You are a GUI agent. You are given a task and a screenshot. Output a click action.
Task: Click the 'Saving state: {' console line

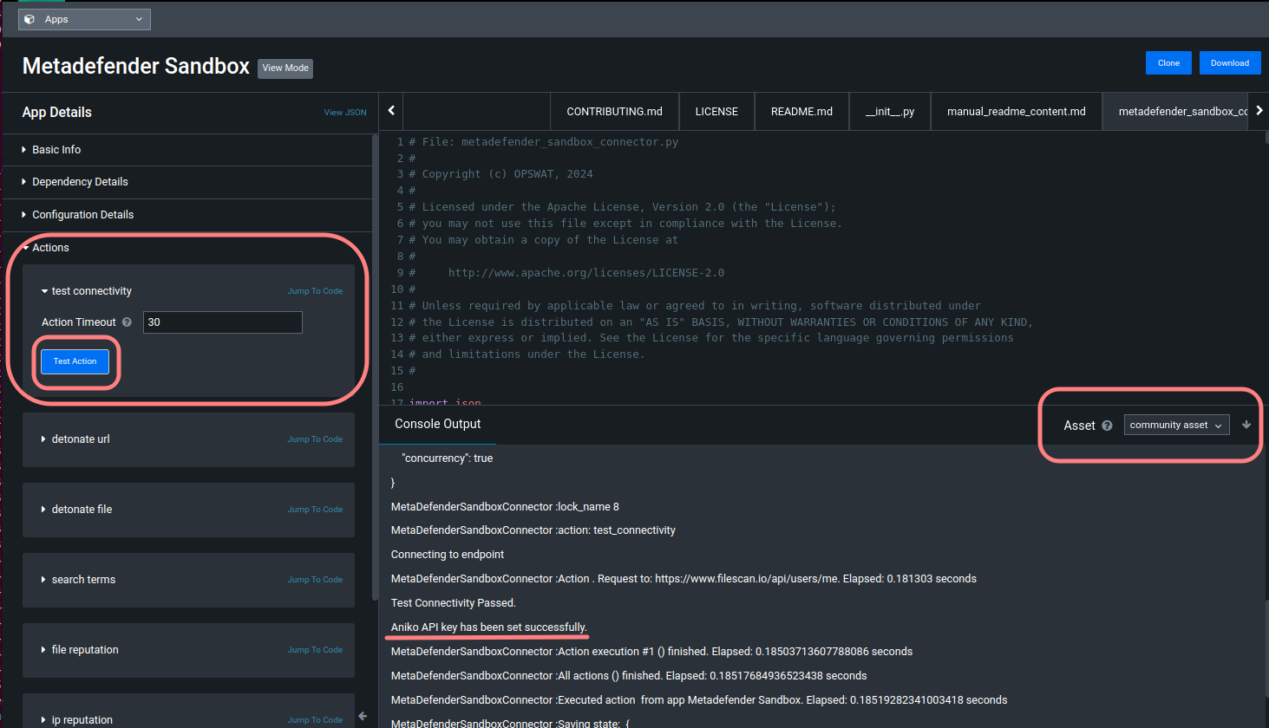tap(510, 724)
